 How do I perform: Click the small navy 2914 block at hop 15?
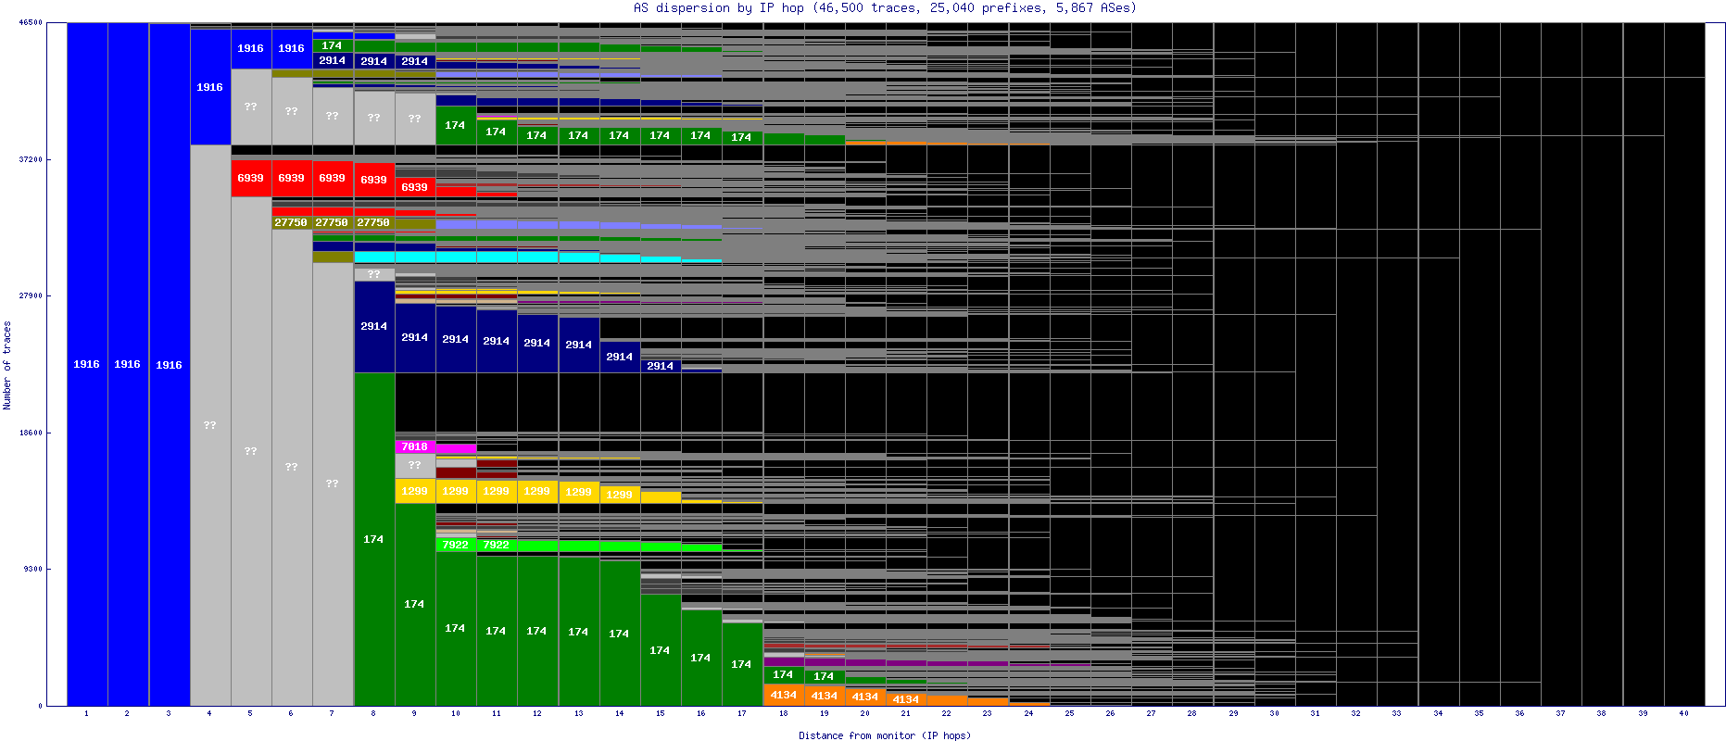(661, 366)
